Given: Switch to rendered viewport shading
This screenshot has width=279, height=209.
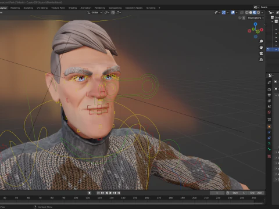Looking at the screenshot, I should tap(259, 13).
